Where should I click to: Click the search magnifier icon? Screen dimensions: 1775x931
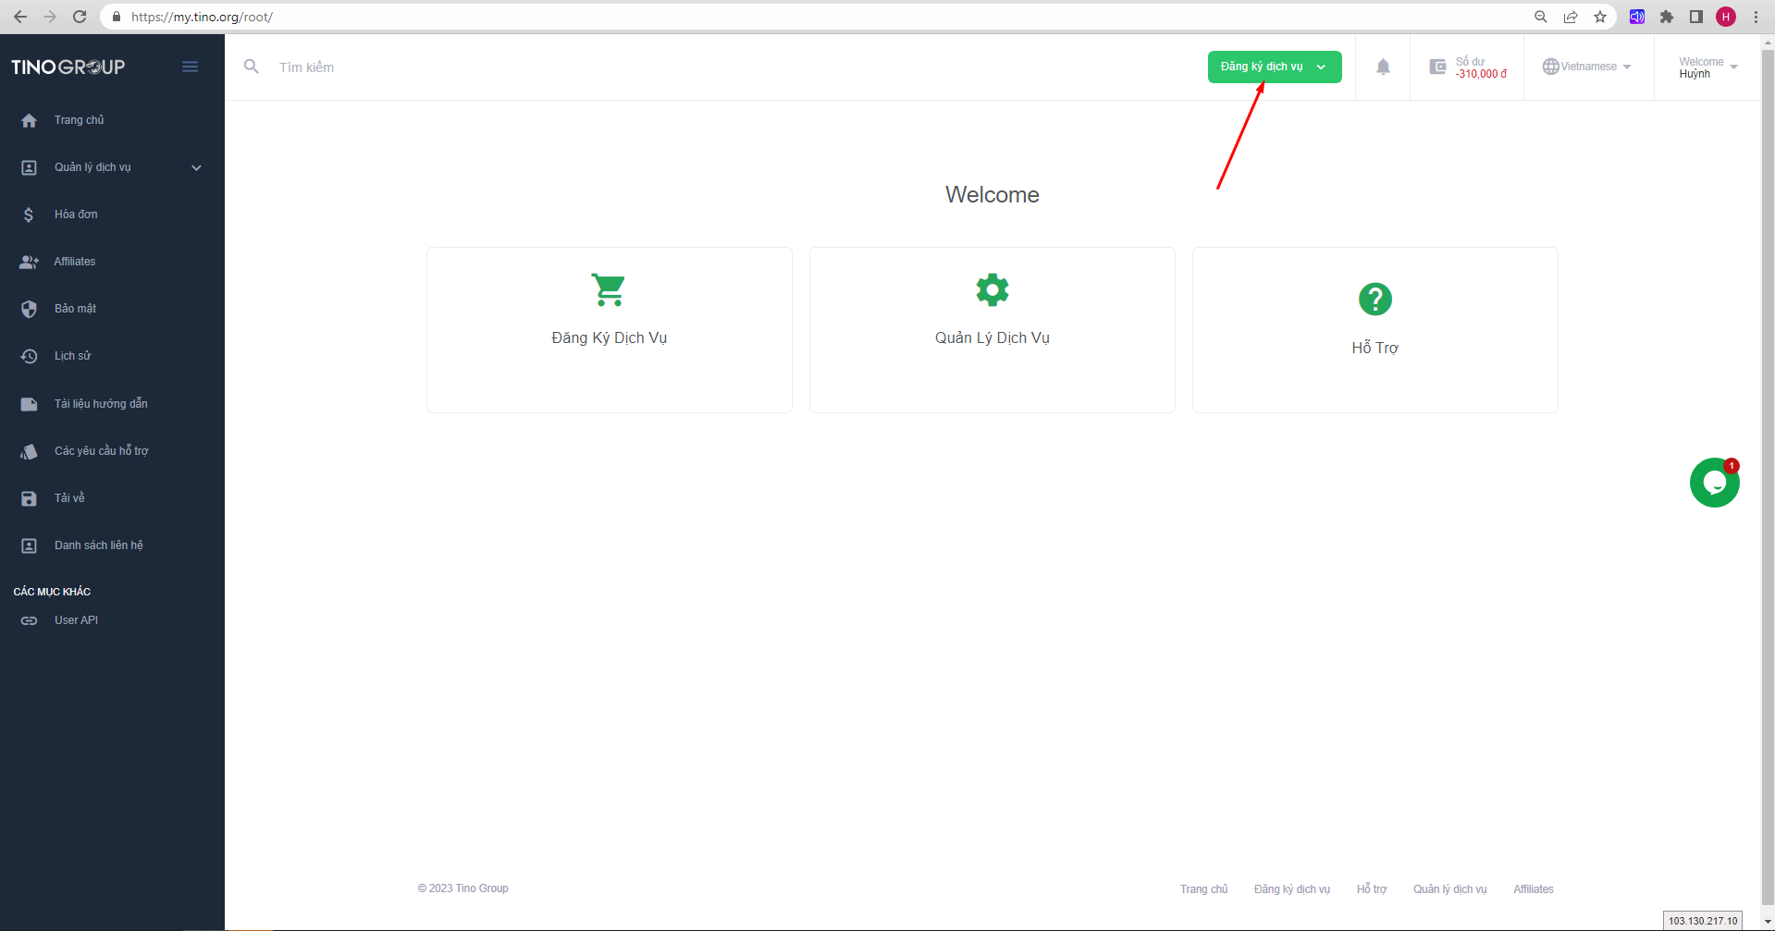point(251,67)
